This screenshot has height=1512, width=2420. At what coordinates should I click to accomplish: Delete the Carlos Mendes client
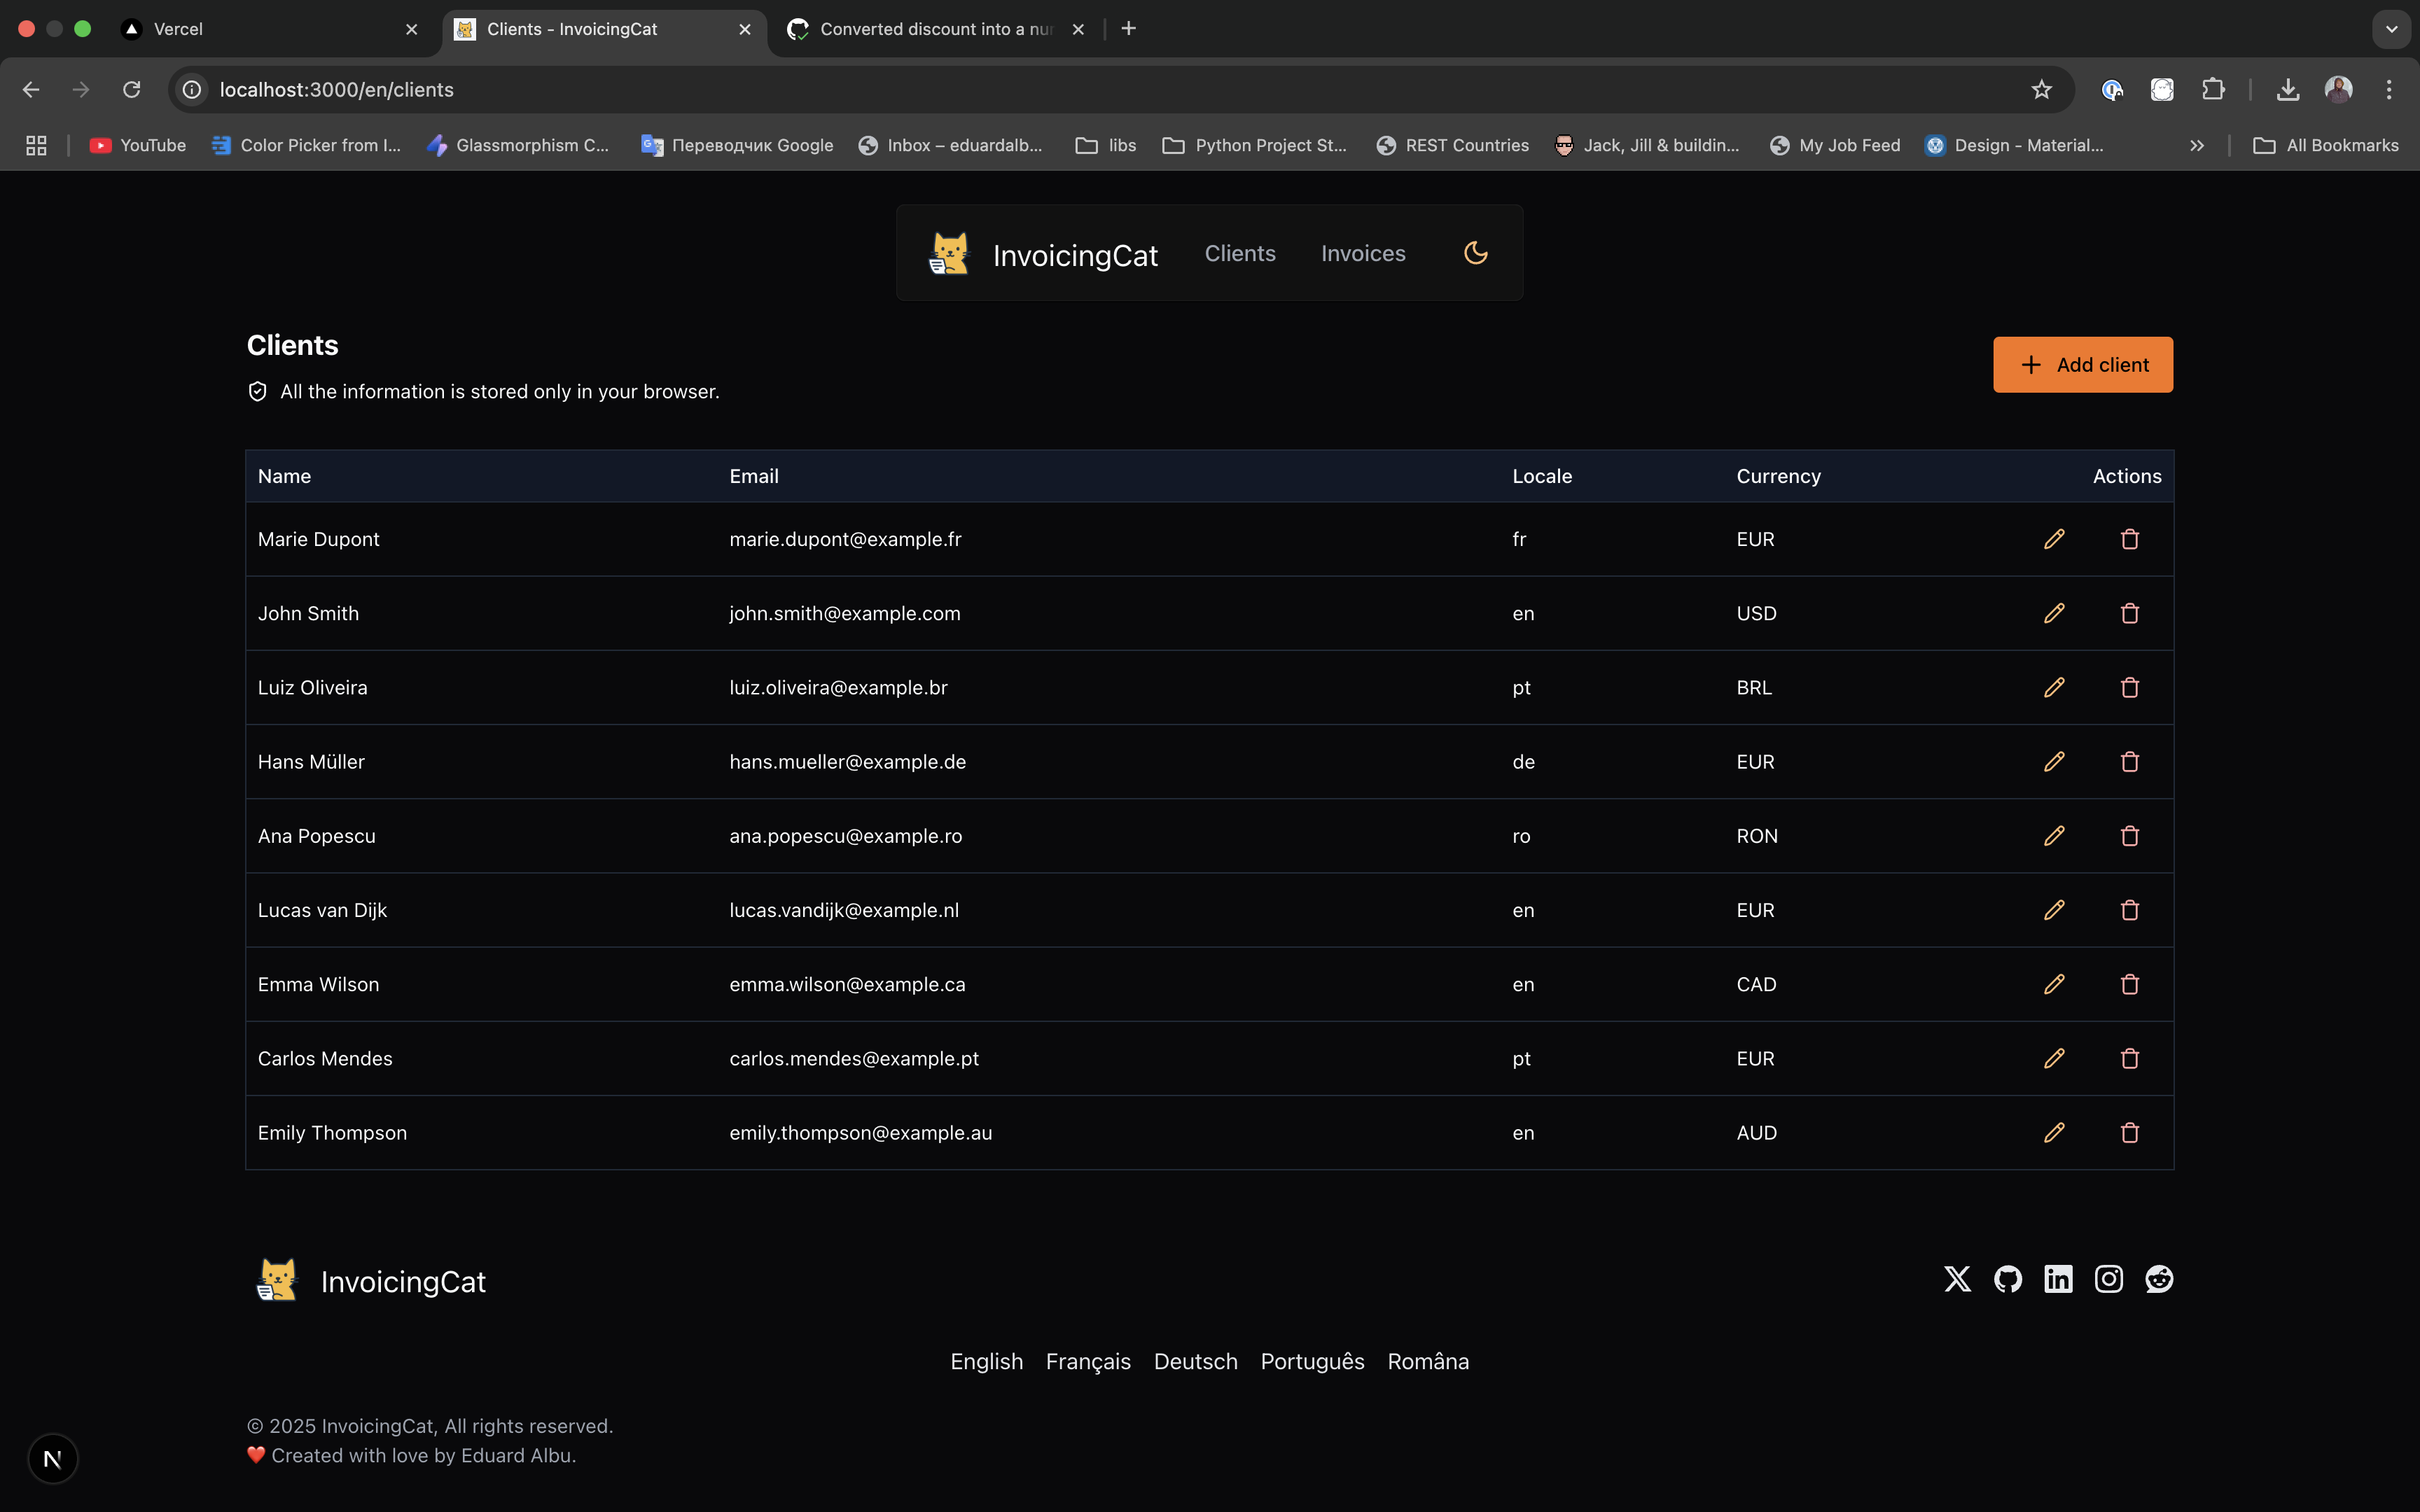(2130, 1058)
